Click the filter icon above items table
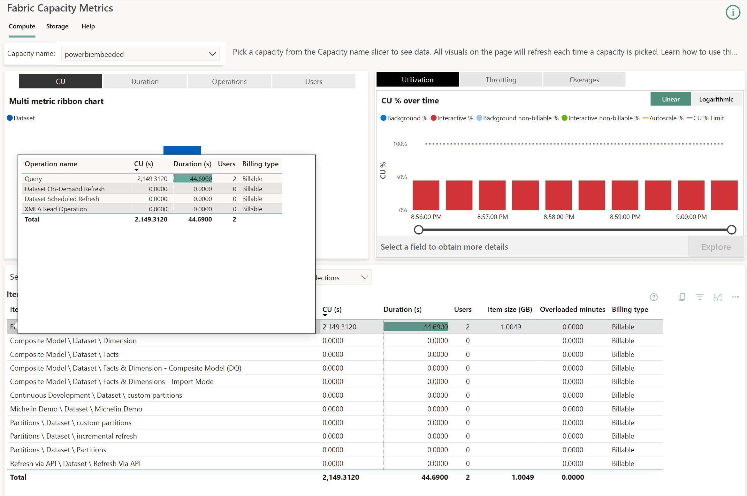 [699, 297]
